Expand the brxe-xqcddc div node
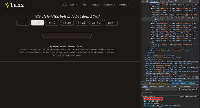Viewport: 200px width, 108px height. click(152, 35)
